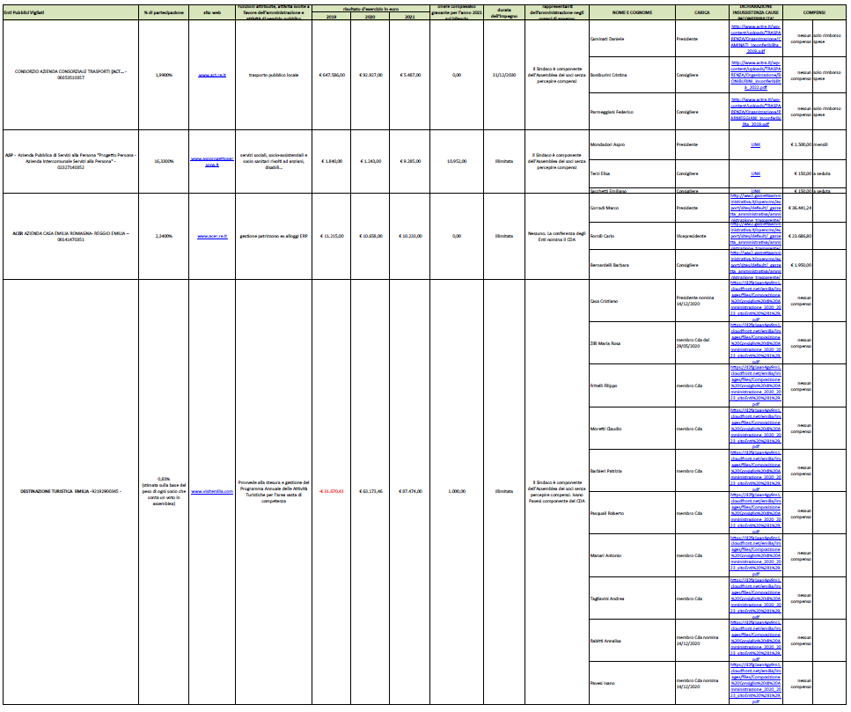The image size is (851, 712).
Task: Open the www.act.re.it website link
Action: click(212, 76)
